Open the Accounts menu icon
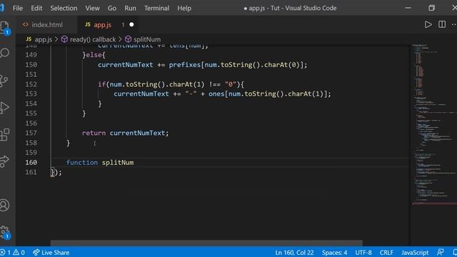 (x=4, y=206)
